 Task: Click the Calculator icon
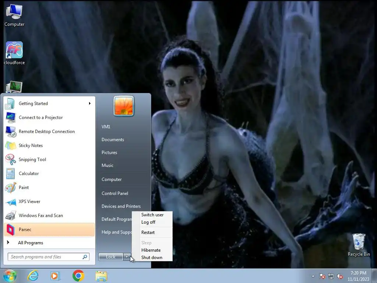(10, 174)
